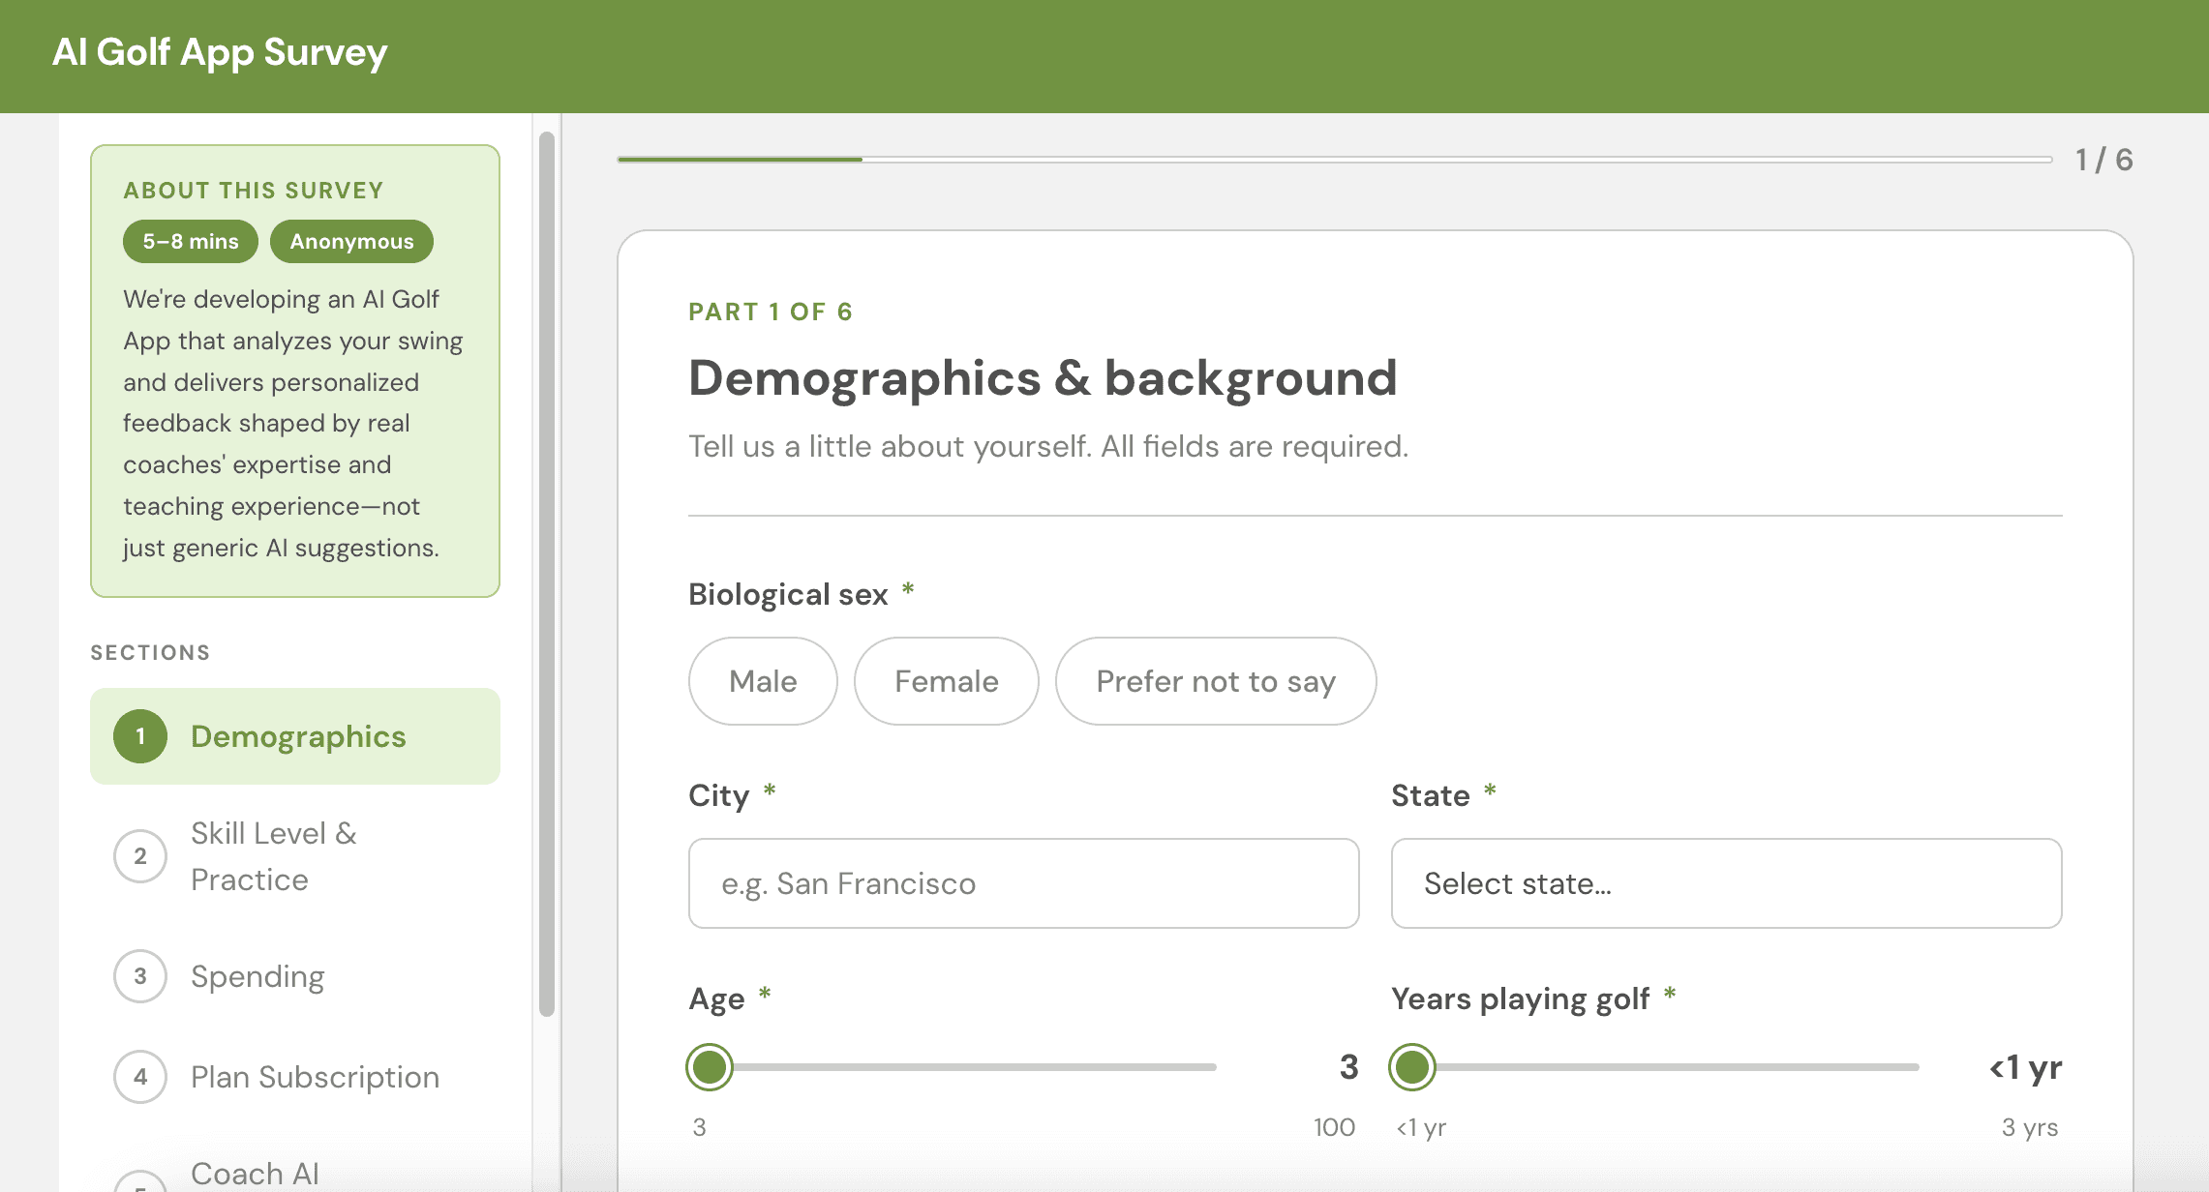Click the Age slider handle
2209x1192 pixels.
[x=710, y=1067]
